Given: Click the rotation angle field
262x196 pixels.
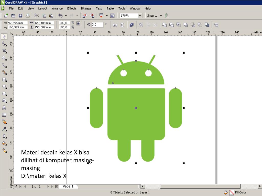Looking at the screenshot, I should tap(97, 25).
